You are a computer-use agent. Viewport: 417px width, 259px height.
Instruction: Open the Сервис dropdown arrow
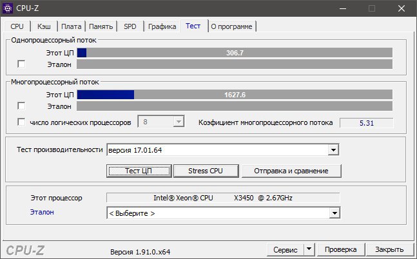click(x=309, y=250)
